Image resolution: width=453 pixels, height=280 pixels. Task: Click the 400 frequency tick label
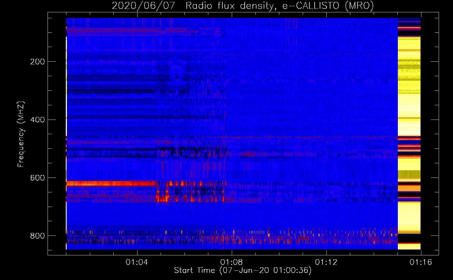pos(38,120)
